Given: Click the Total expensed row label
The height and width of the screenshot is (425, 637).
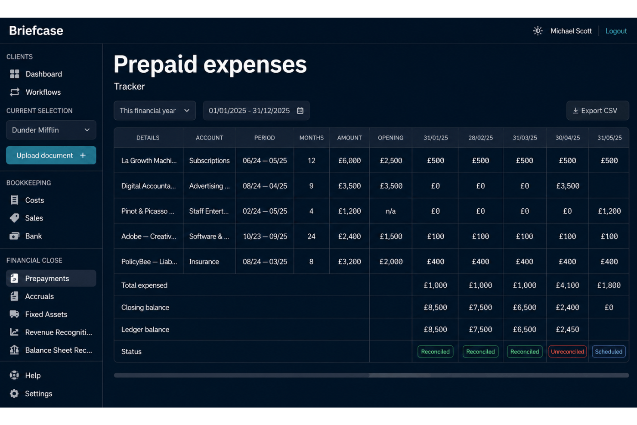Looking at the screenshot, I should tap(144, 285).
